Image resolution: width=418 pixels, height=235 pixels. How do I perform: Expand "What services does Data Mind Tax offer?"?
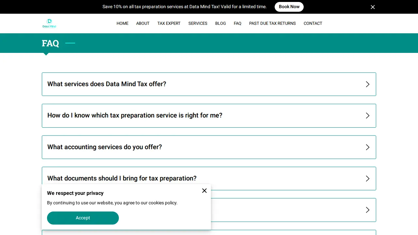(209, 84)
